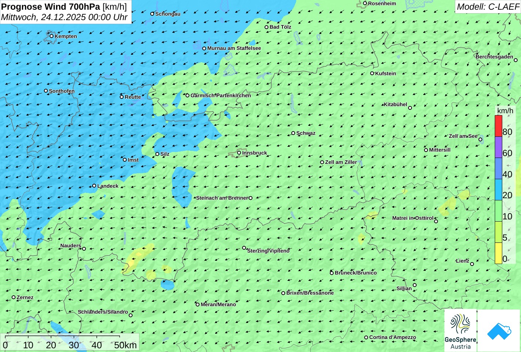Select the Mittersill label

coord(440,150)
